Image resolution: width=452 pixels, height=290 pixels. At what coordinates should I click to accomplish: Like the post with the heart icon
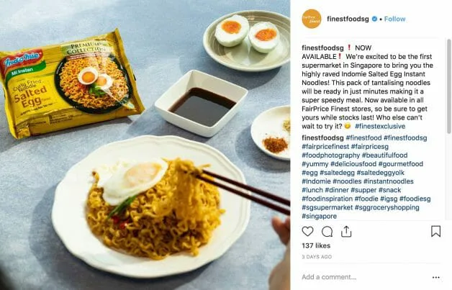tap(307, 232)
